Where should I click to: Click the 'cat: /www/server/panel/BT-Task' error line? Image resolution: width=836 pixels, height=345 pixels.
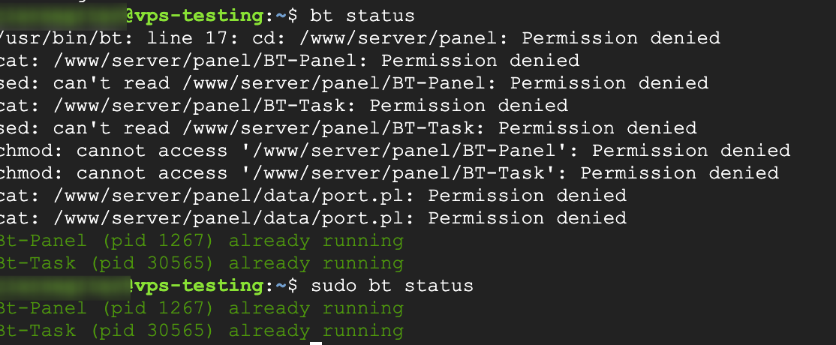tap(284, 106)
